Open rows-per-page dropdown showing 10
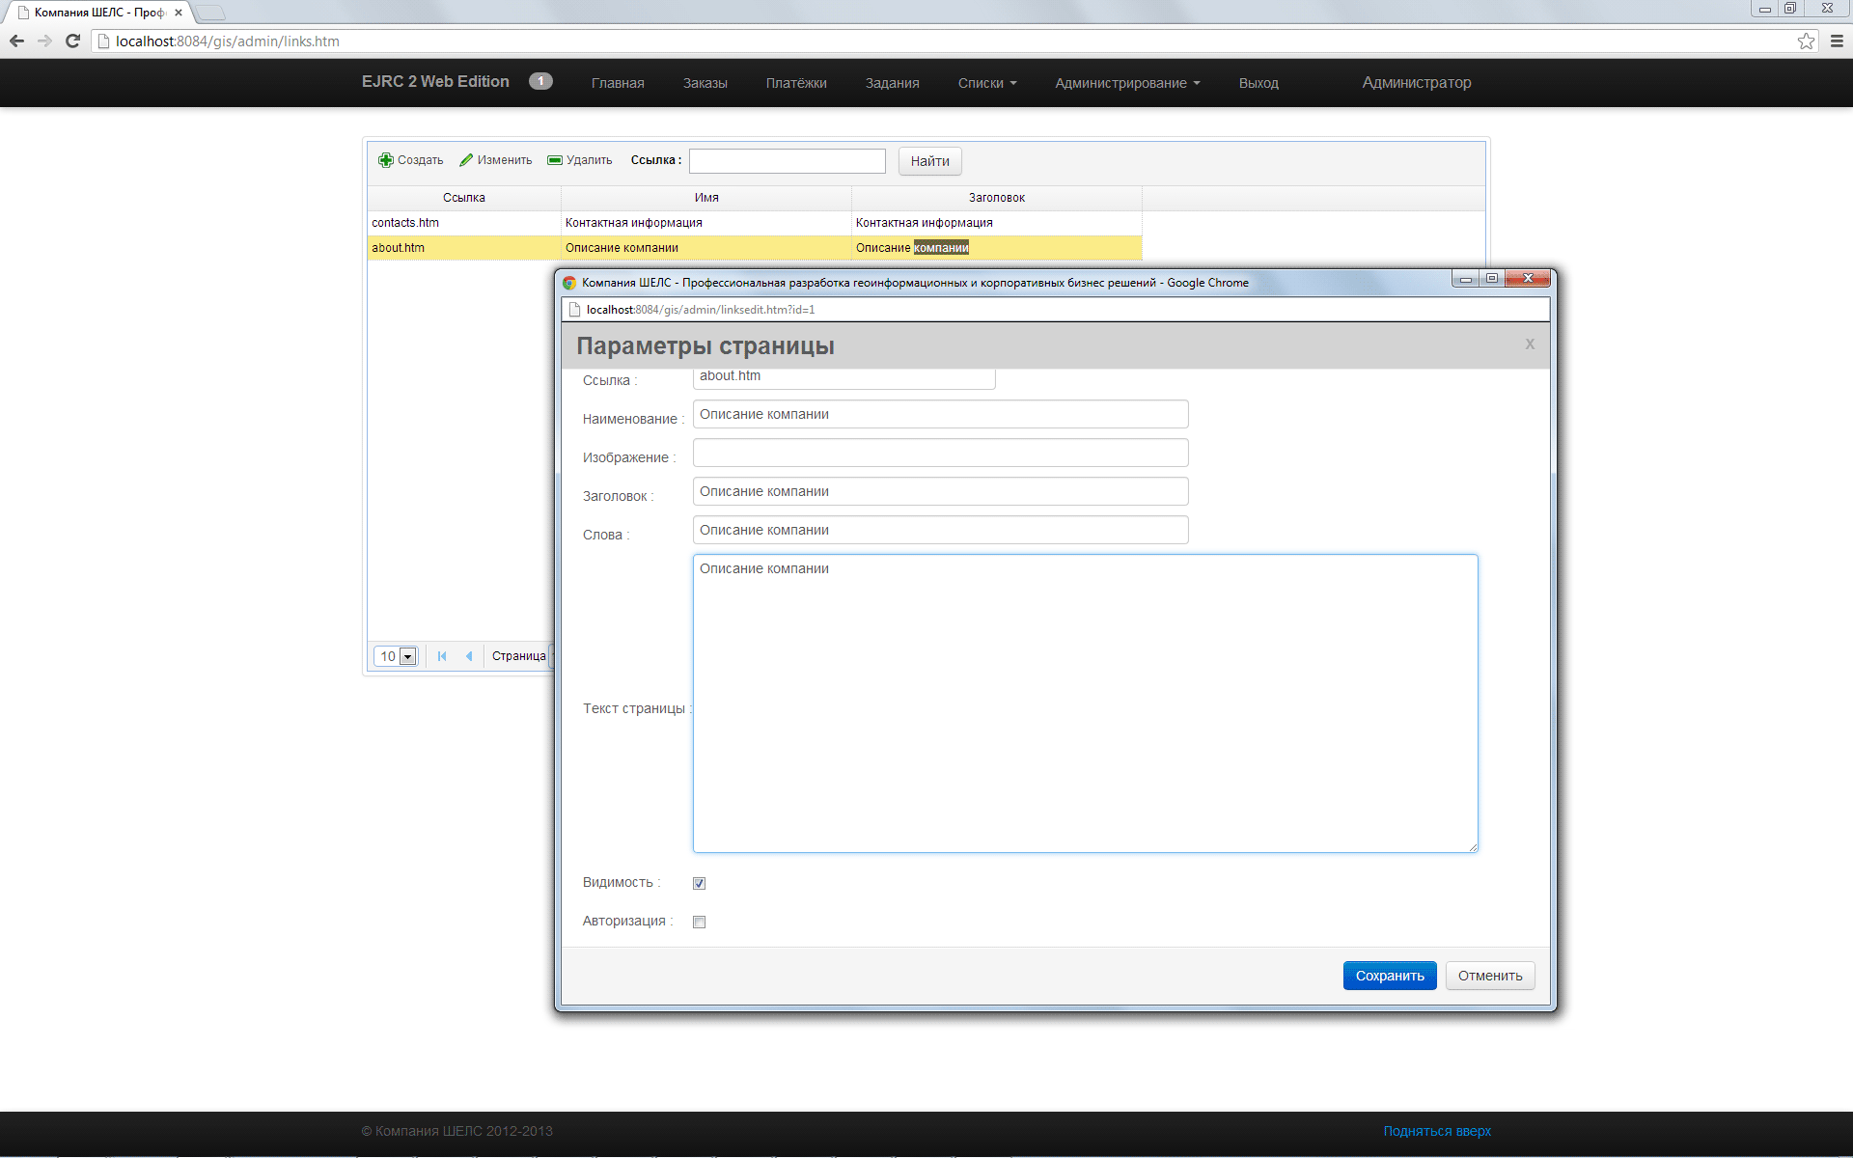 click(x=407, y=656)
